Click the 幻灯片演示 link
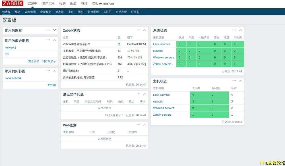 pos(49,61)
